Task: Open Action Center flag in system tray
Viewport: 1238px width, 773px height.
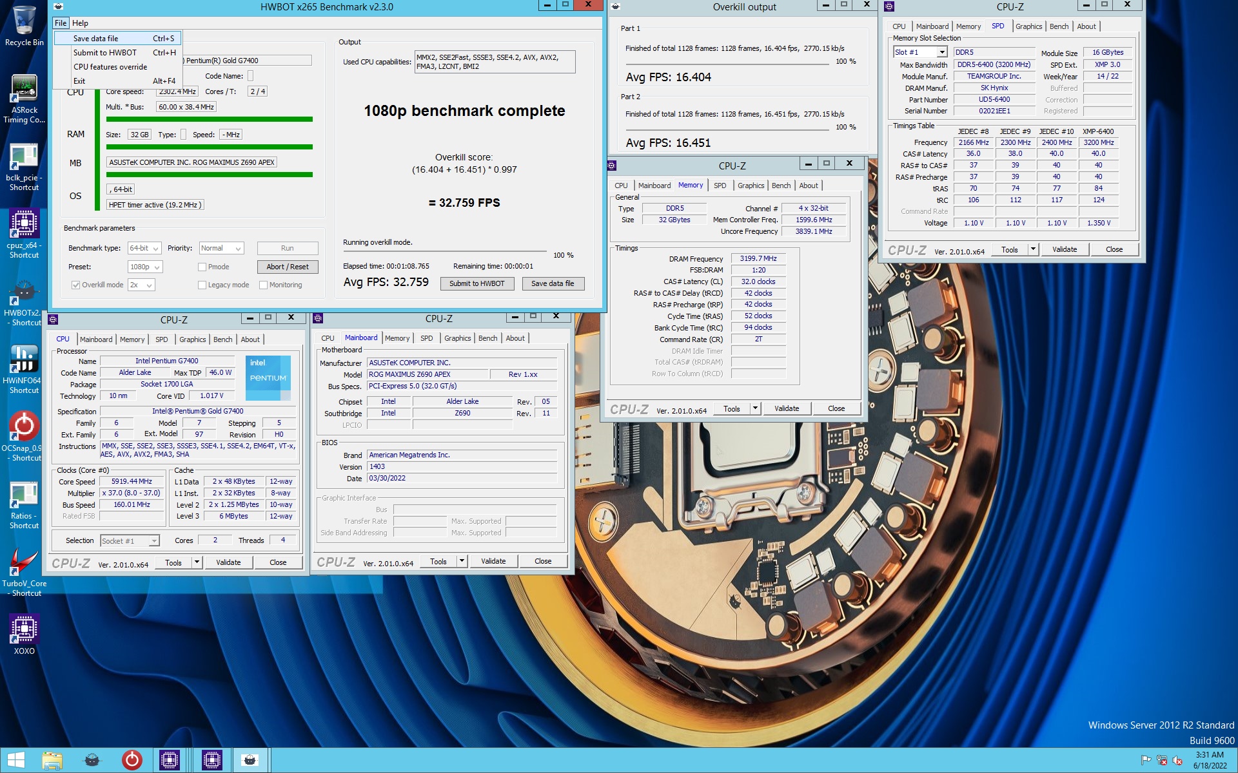Action: [1146, 761]
